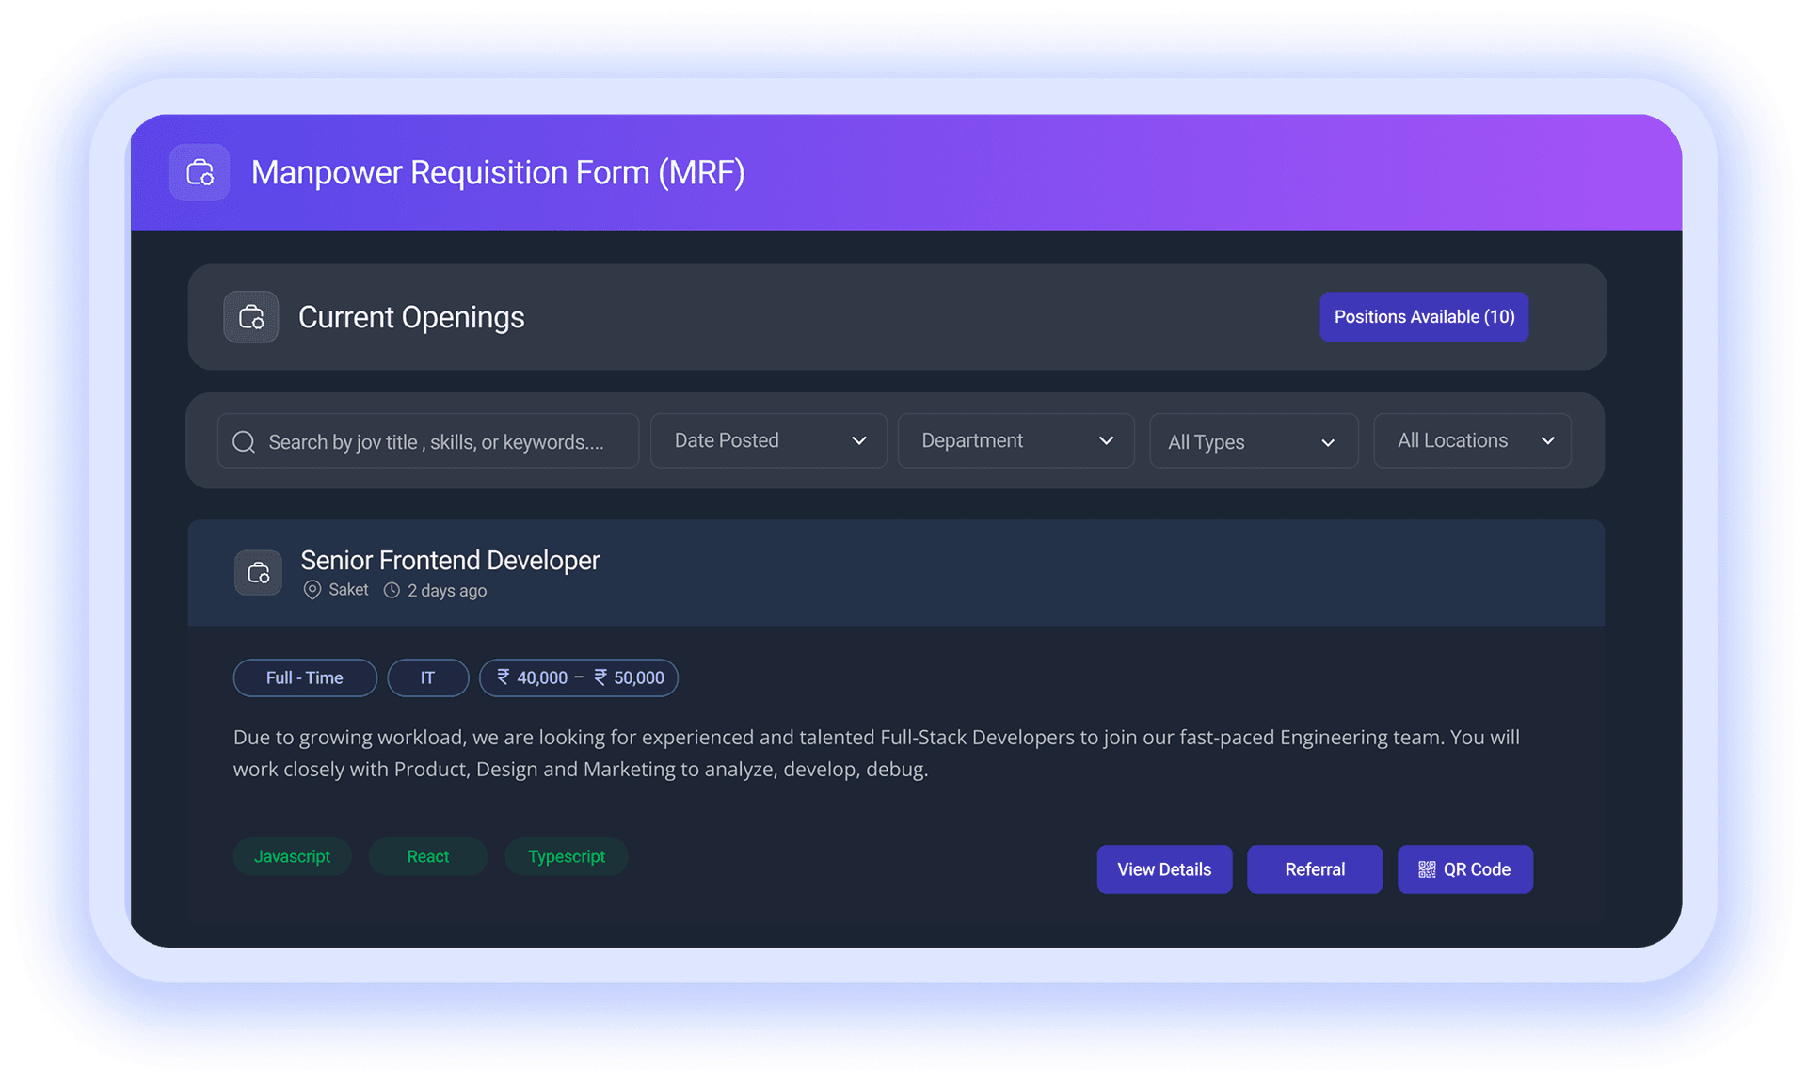The height and width of the screenshot is (1083, 1807).
Task: Click the Positions Available (10) badge
Action: 1423,317
